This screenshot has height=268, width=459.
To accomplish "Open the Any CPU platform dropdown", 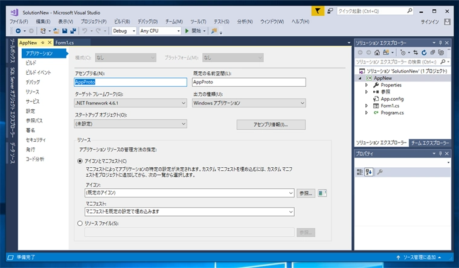I will [160, 31].
